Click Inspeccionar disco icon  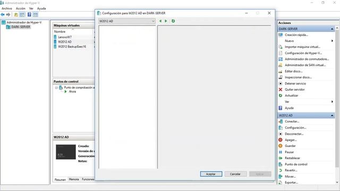click(280, 77)
